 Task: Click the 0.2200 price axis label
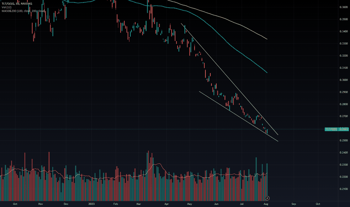click(x=344, y=177)
